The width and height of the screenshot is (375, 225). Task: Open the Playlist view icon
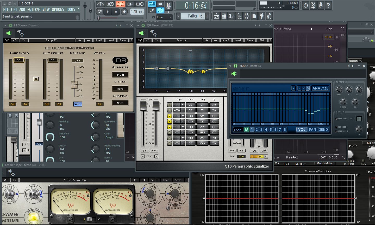pyautogui.click(x=216, y=16)
